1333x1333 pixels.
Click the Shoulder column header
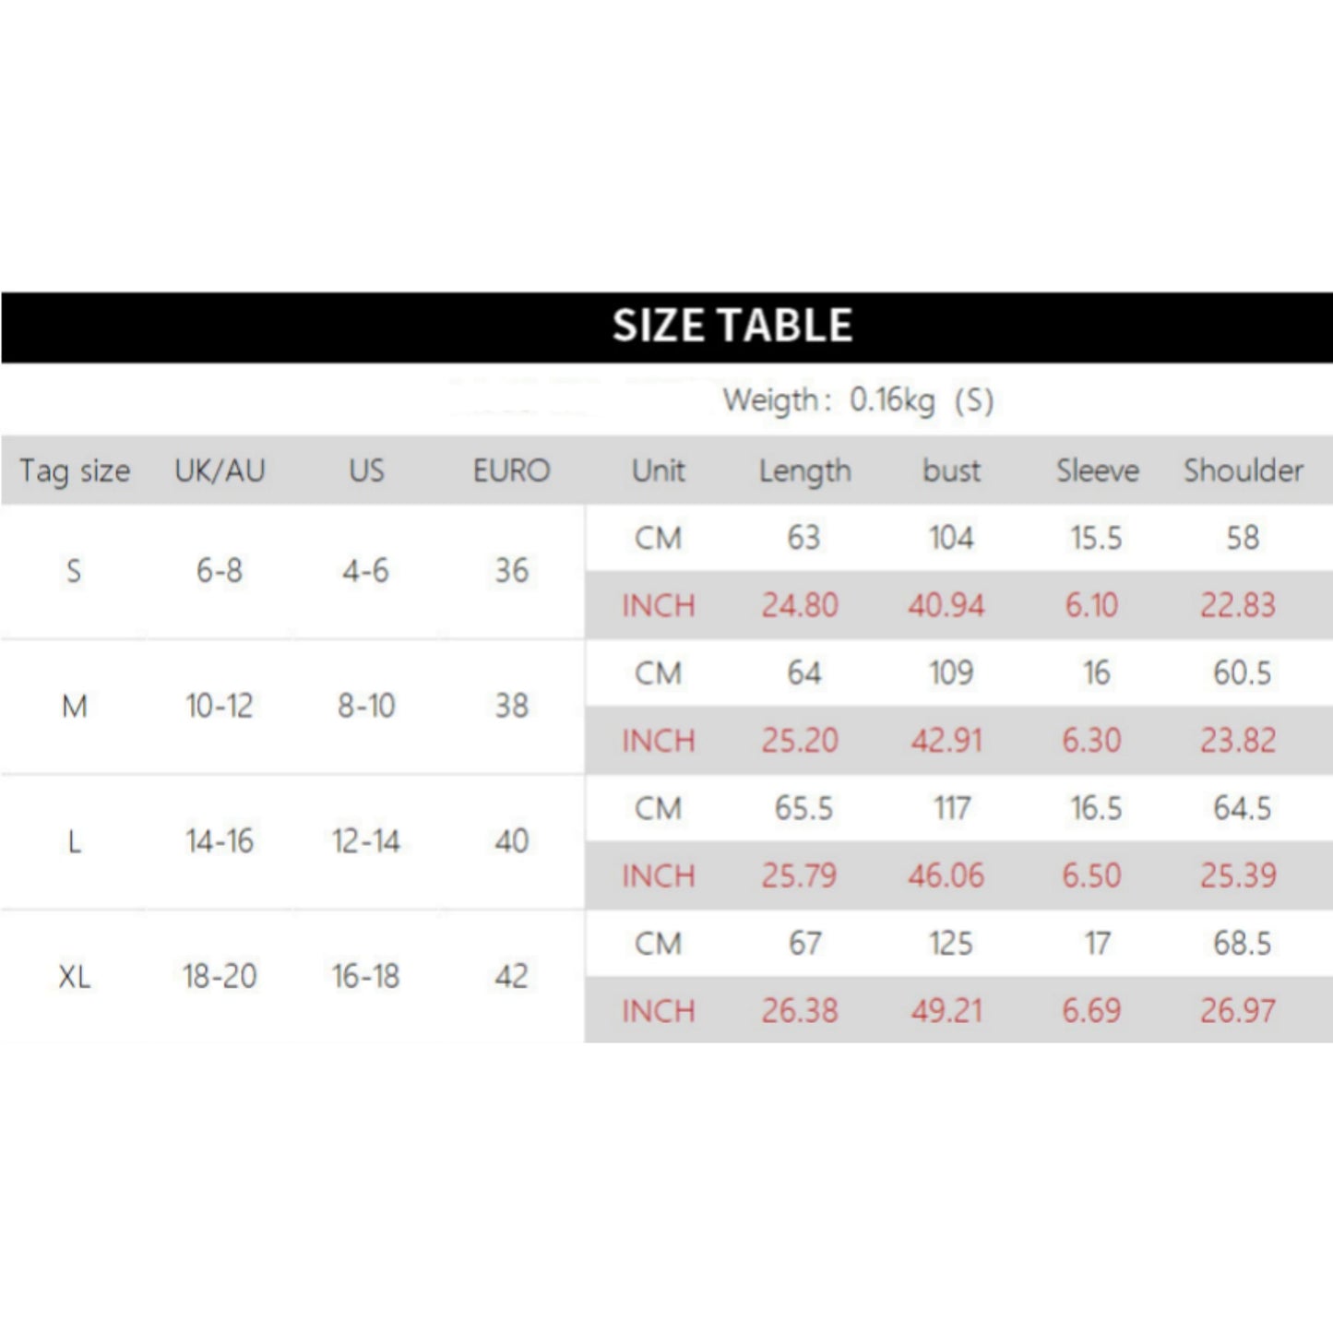pos(1243,471)
